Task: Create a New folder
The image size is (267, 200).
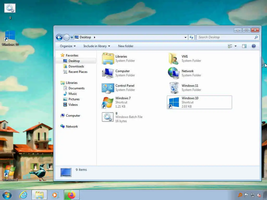Action: (126, 46)
